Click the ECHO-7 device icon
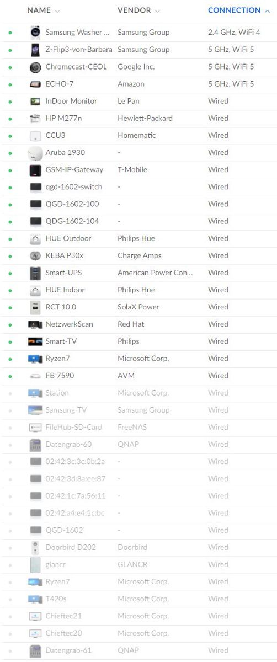Viewport: 277px width, 662px height. (x=35, y=84)
